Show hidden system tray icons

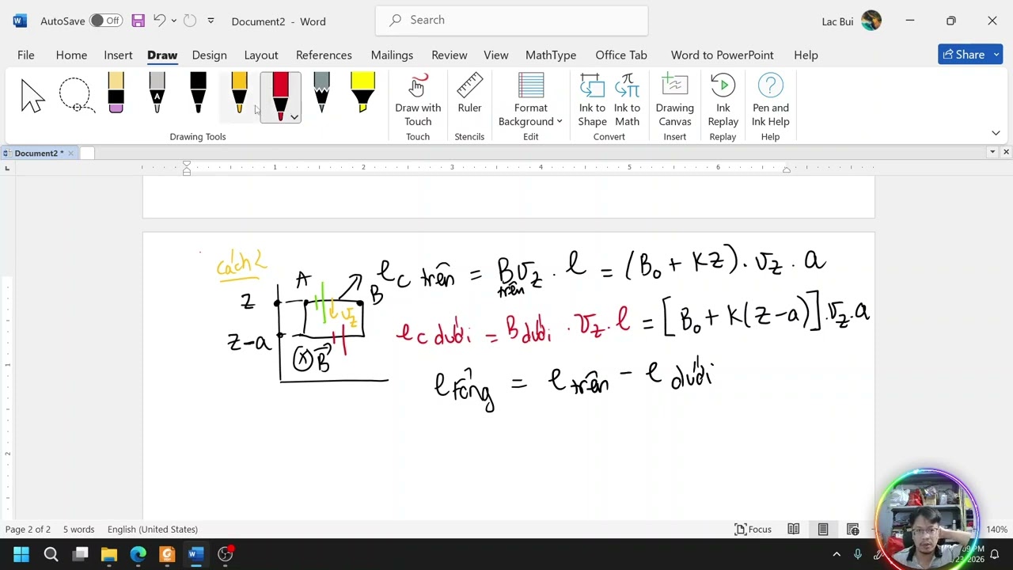click(x=837, y=554)
